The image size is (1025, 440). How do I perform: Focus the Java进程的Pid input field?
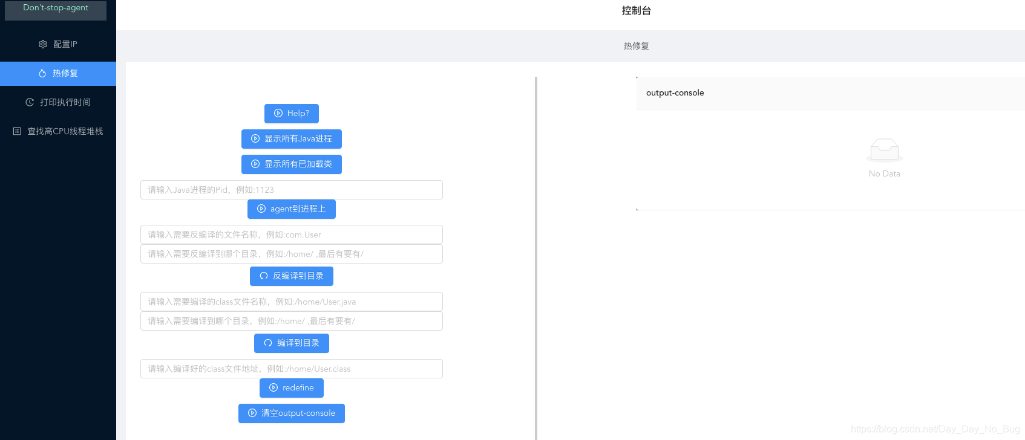point(292,189)
